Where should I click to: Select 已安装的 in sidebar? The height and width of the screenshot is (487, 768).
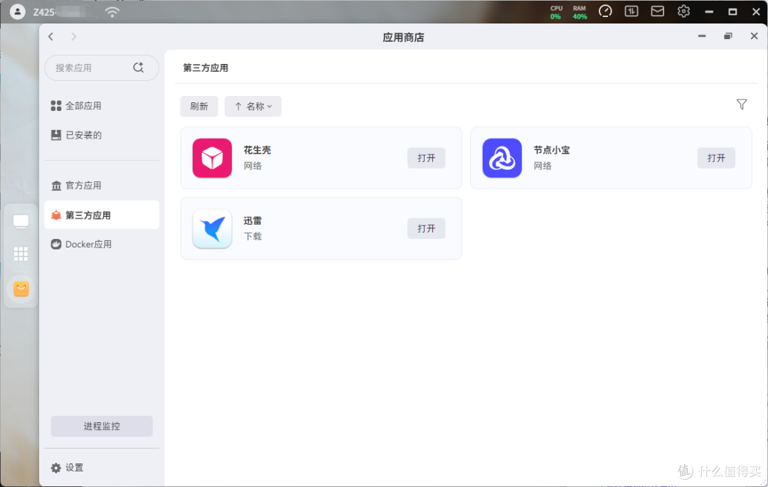coord(102,135)
